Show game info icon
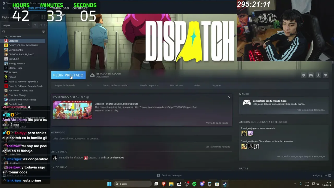334x188 pixels. (318, 75)
